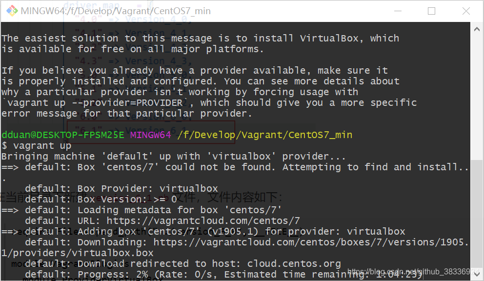Click the '$ vagrant up' command line
This screenshot has width=484, height=281.
(37, 145)
